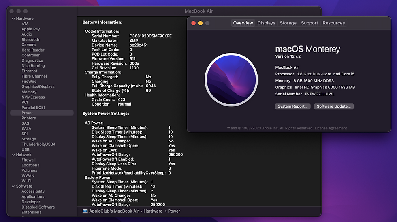Select Parallel SCSI in the sidebar
Image resolution: width=397 pixels, height=222 pixels.
[33, 108]
